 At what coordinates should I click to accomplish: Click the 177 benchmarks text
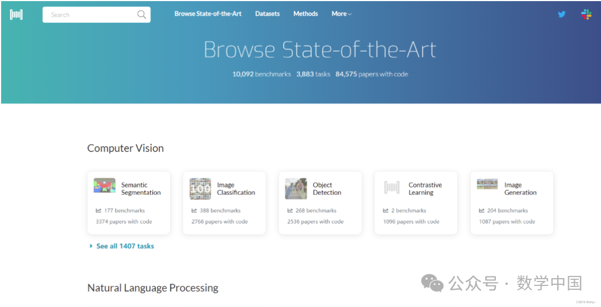point(125,210)
